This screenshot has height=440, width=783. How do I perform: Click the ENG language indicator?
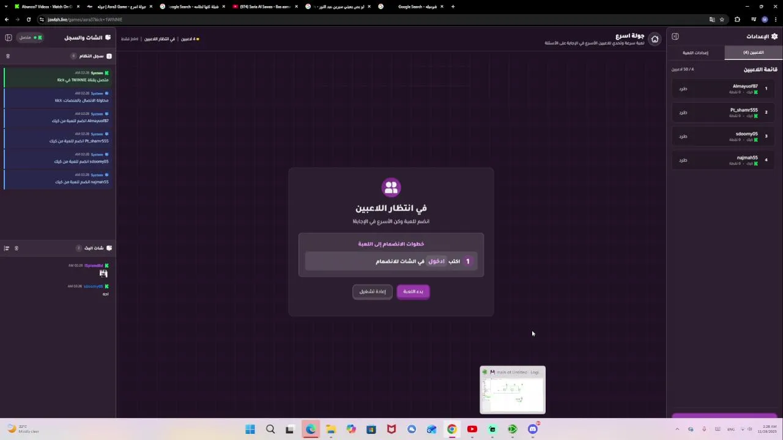click(730, 429)
